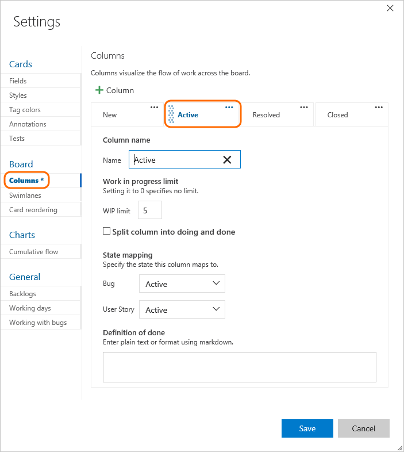Cancel the settings changes
The width and height of the screenshot is (404, 452).
(363, 428)
